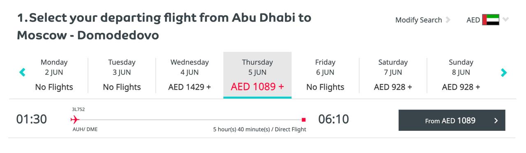Screen dimensions: 526x153
Task: Select Sunday 8 JUN AED 928 tab
Action: point(461,75)
